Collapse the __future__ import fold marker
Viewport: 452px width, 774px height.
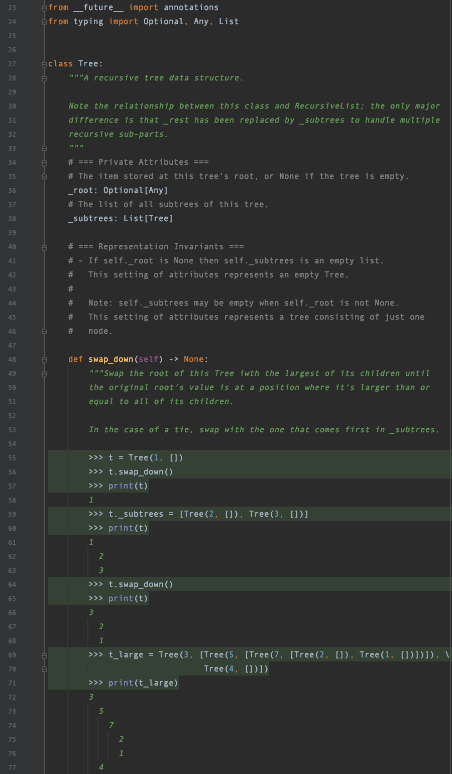click(44, 7)
